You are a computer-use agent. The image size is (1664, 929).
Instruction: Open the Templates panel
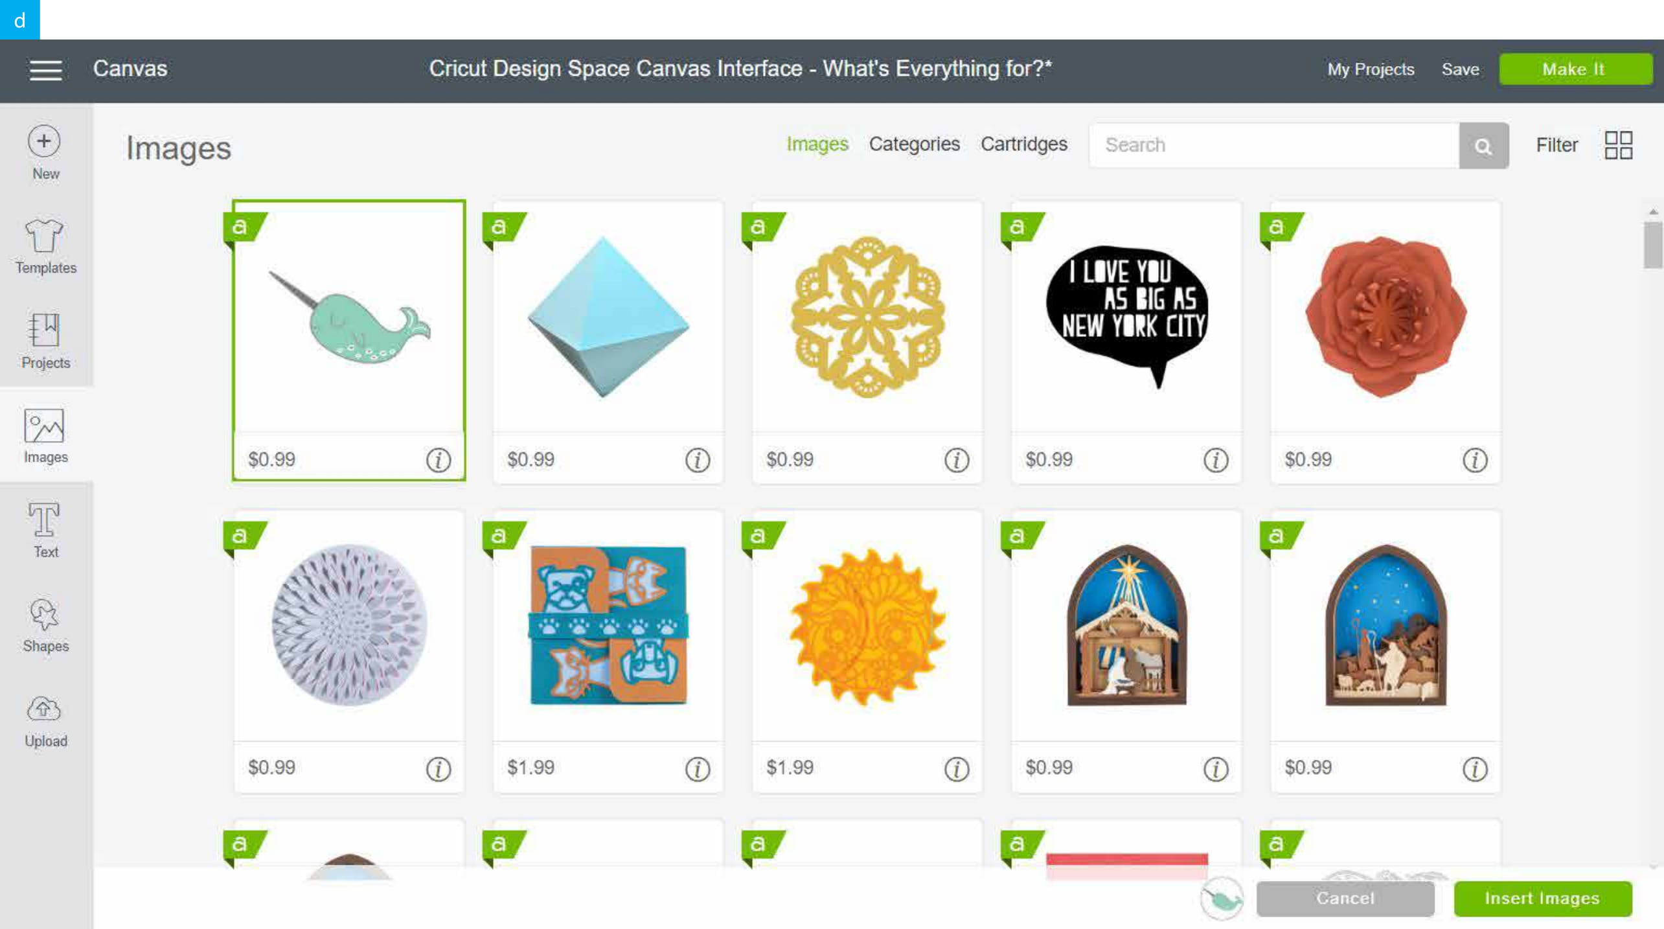[x=46, y=247]
